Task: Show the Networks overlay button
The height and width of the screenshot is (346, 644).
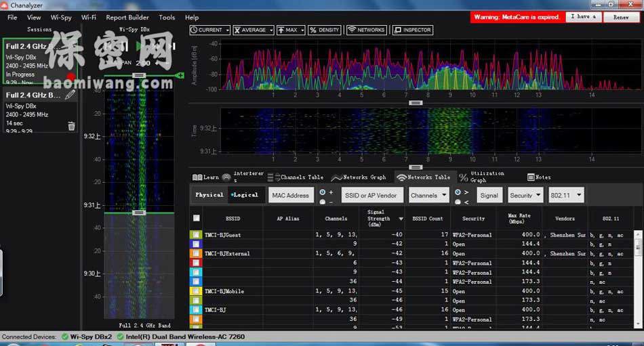Action: 366,30
